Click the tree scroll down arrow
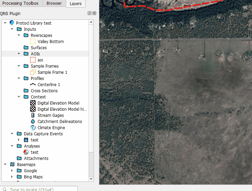Viewport: 252px width, 191px height. 91,179
